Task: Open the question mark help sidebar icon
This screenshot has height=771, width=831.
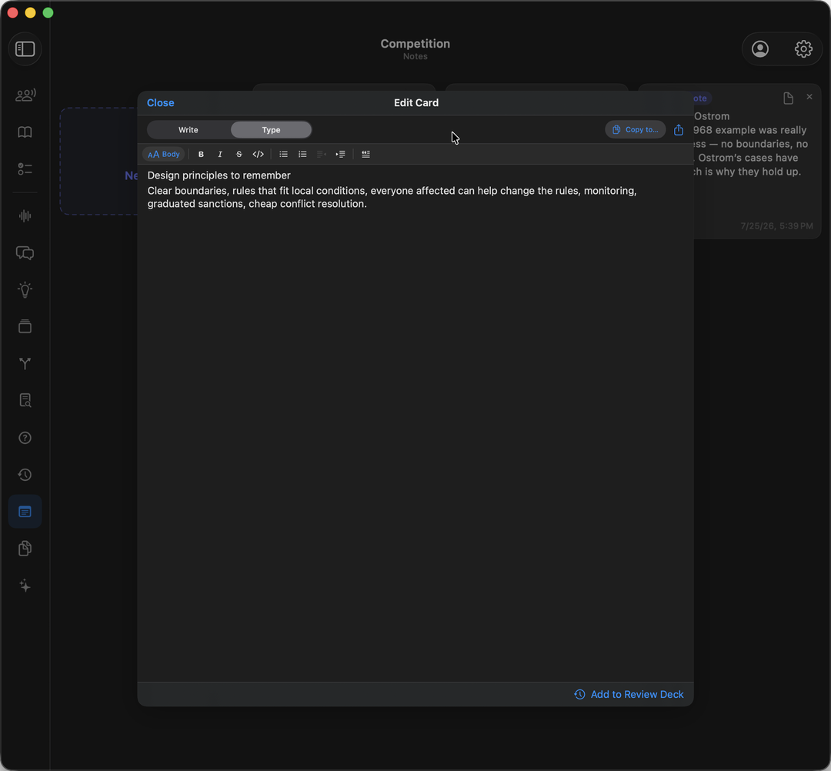Action: [25, 438]
